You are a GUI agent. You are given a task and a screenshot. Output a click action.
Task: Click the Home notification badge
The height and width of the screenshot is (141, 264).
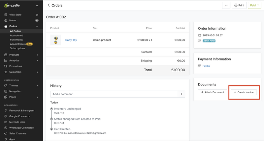pos(37,20)
